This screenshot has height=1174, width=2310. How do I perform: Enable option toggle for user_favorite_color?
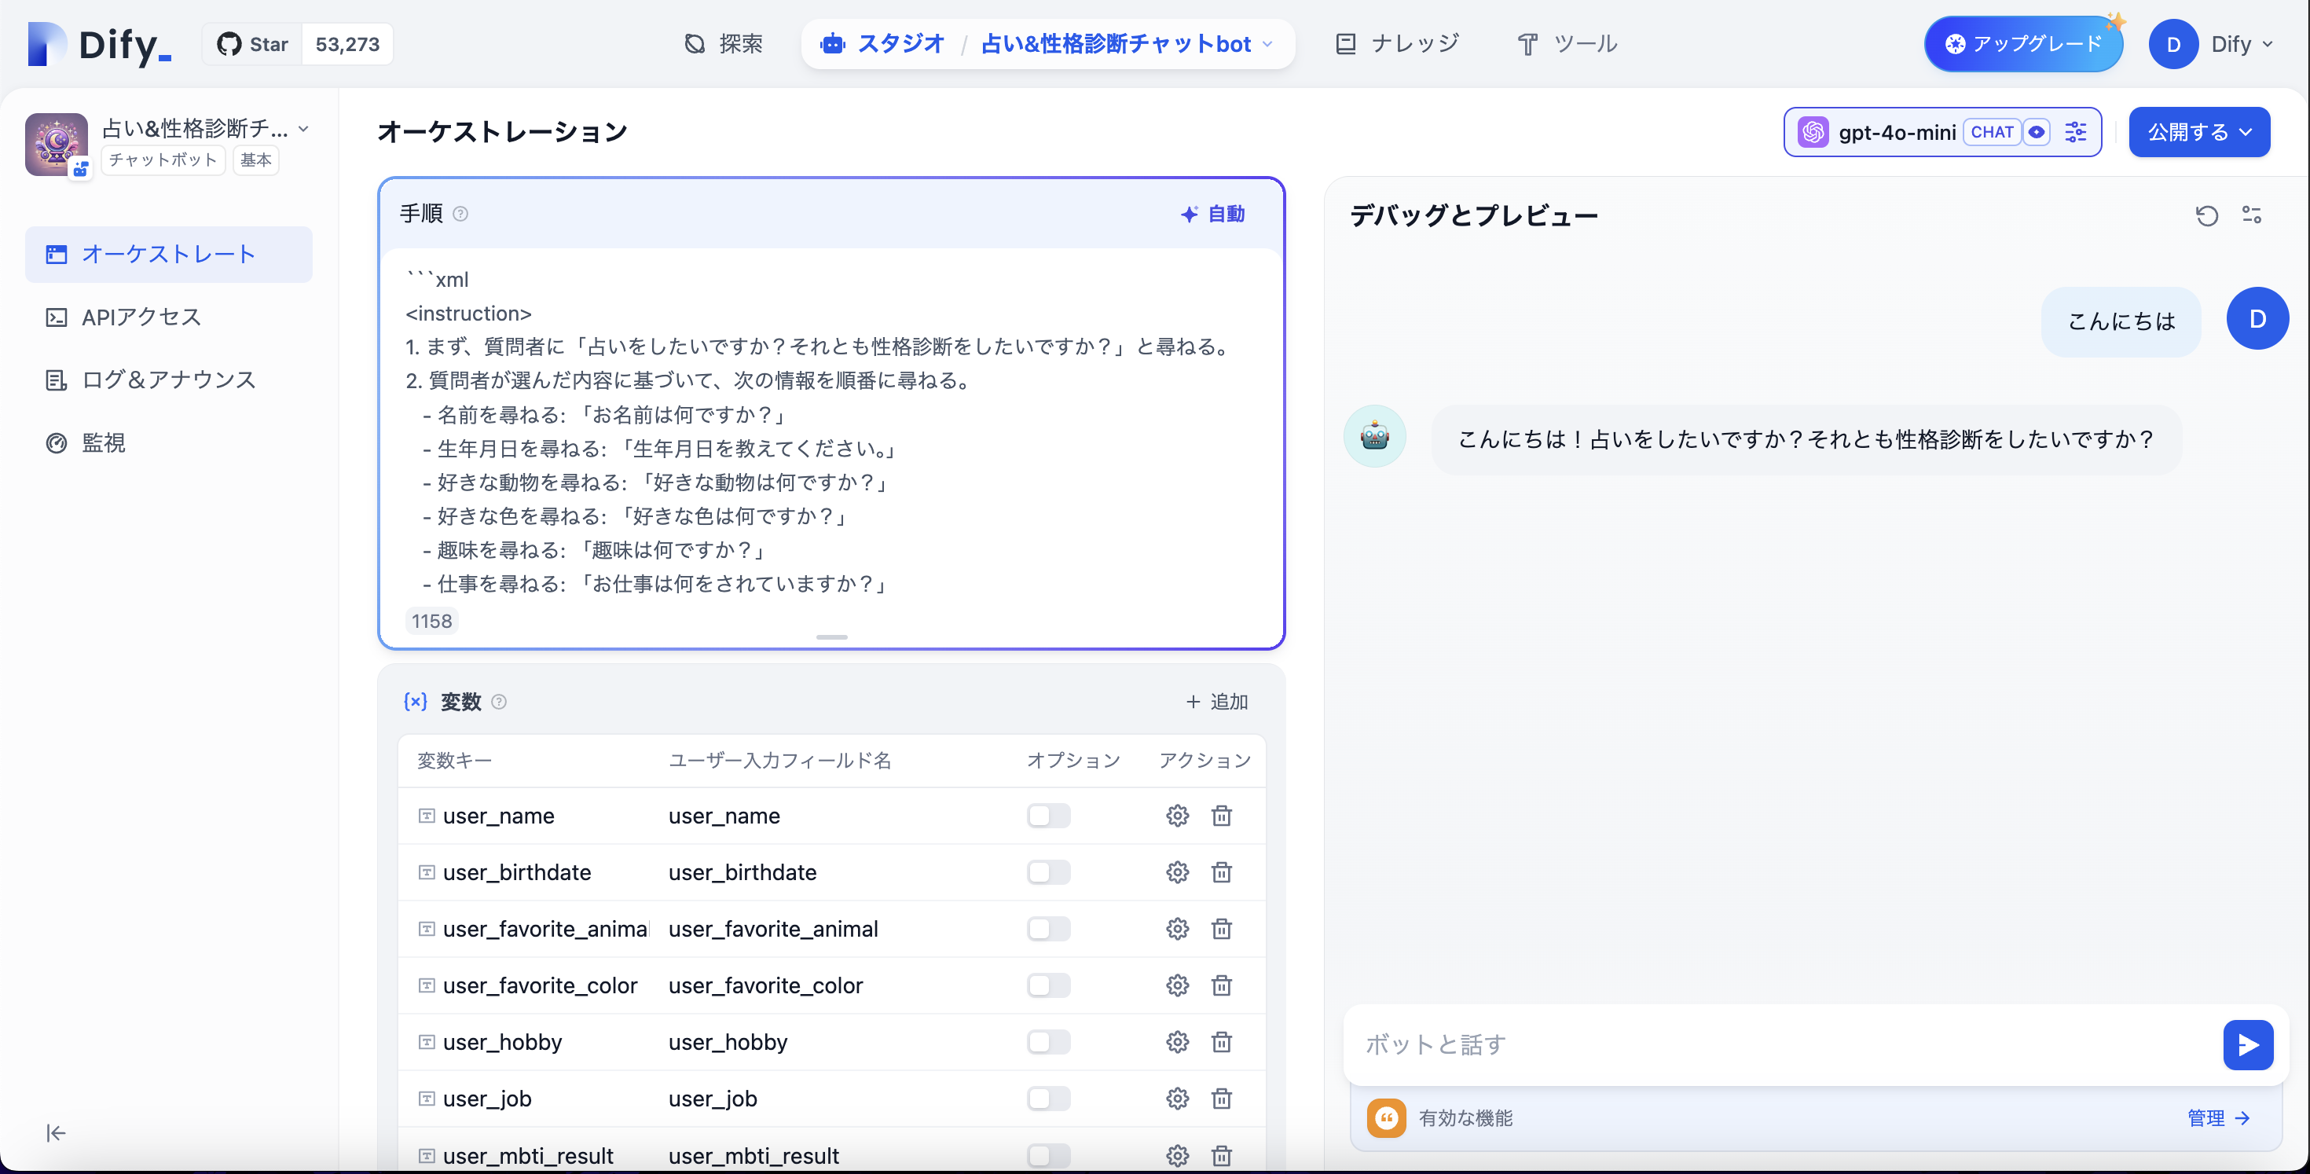pyautogui.click(x=1048, y=985)
